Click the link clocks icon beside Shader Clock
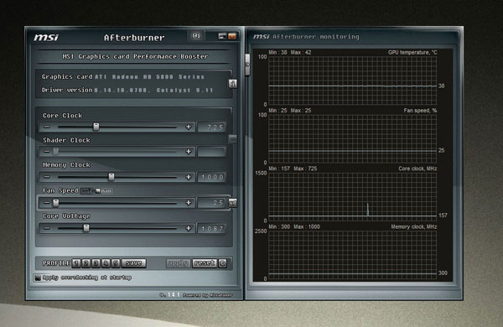This screenshot has width=503, height=327. 232,139
